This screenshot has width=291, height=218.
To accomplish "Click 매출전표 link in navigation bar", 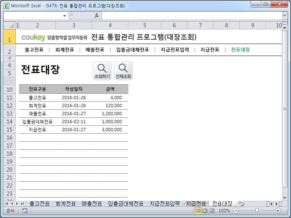I will coord(95,50).
